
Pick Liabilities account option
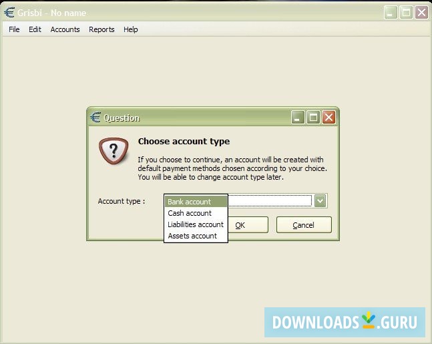click(196, 224)
